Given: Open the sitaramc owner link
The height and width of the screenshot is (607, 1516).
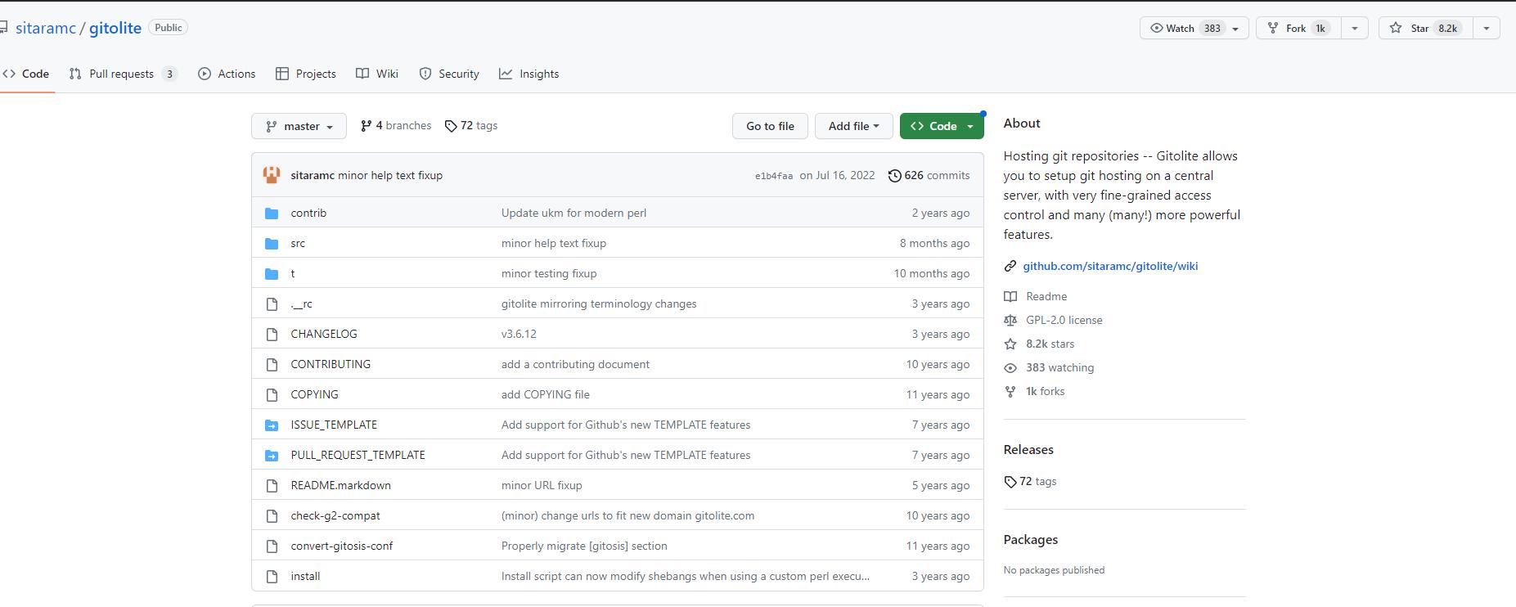Looking at the screenshot, I should coord(45,28).
